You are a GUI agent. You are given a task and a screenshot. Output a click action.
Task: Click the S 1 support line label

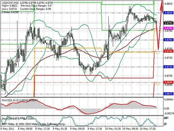pos(157,53)
